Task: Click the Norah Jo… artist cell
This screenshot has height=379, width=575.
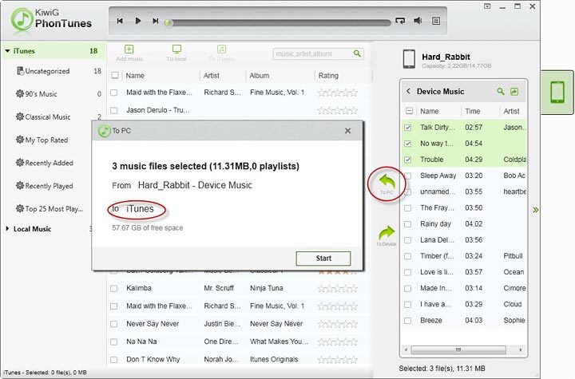Action: pos(221,359)
